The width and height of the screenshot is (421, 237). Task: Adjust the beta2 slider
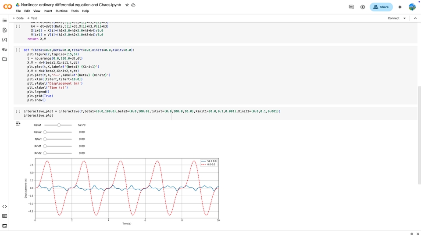58,132
